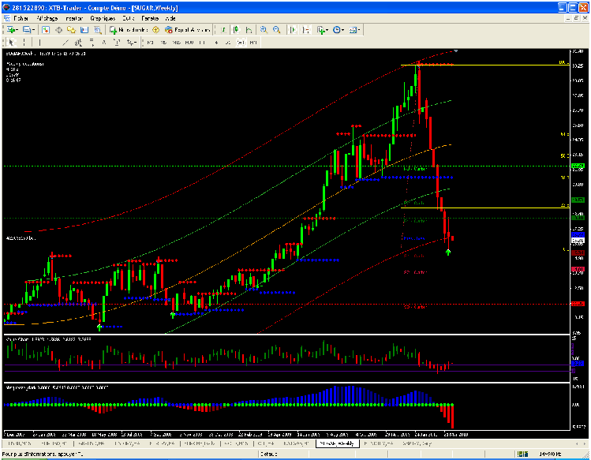The width and height of the screenshot is (591, 460).
Task: Switch to the SUGAR,Weekly chart tab
Action: 337,444
